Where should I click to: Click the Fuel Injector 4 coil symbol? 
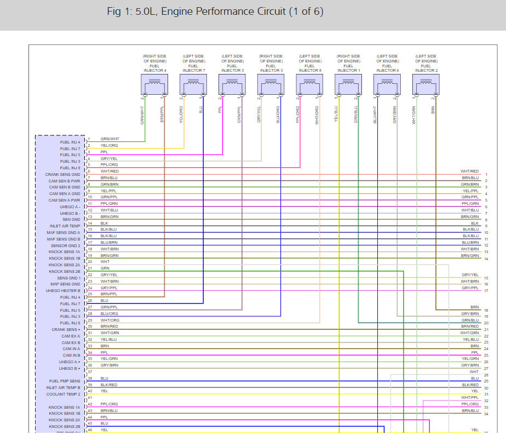point(154,84)
